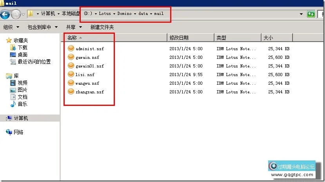Open 桌面 in the navigation pane

[x=22, y=55]
